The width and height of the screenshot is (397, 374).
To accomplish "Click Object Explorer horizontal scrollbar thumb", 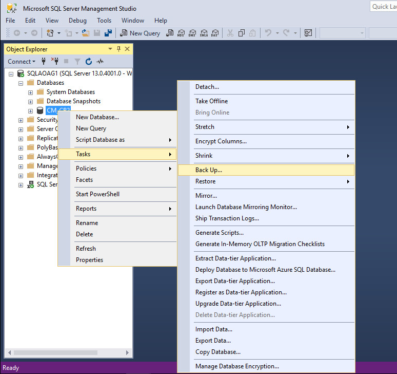I will [56, 352].
